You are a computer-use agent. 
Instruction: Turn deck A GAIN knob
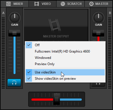(15, 18)
